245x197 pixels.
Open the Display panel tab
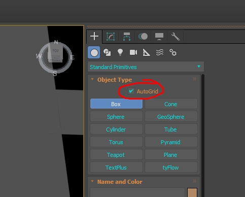click(x=159, y=37)
